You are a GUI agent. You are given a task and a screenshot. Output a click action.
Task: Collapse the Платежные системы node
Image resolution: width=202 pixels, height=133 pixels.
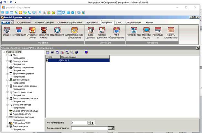[7, 117]
